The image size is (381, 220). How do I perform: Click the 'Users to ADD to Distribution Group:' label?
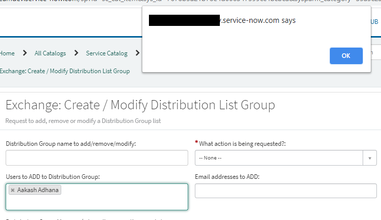pos(53,177)
